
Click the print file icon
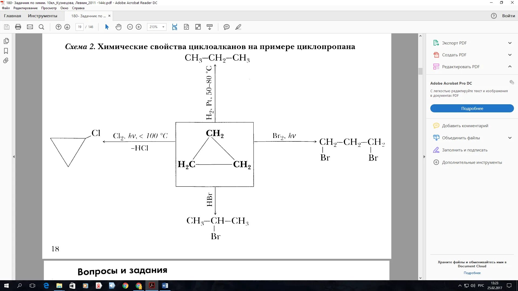18,27
